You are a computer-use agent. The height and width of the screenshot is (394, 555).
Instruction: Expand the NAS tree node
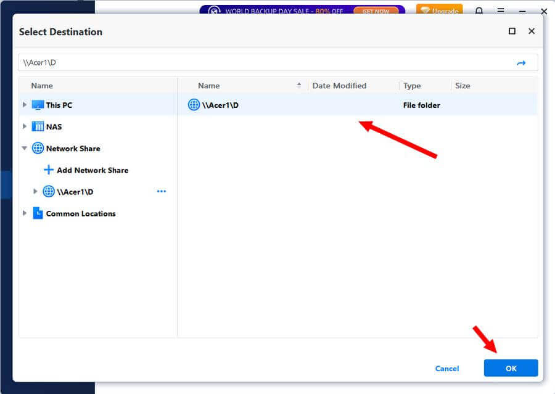25,126
